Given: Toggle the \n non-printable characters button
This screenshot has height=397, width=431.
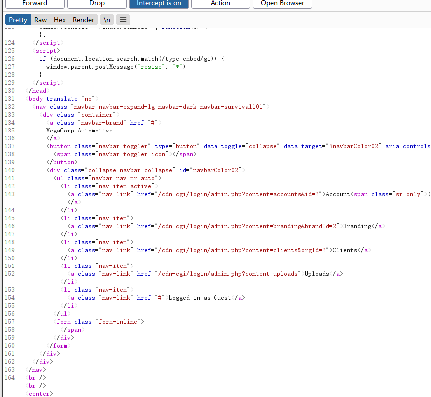Looking at the screenshot, I should pos(107,20).
